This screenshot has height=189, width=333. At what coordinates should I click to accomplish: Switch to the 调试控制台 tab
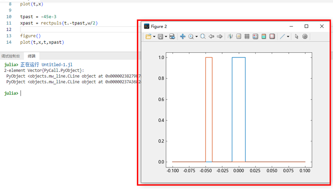10,56
